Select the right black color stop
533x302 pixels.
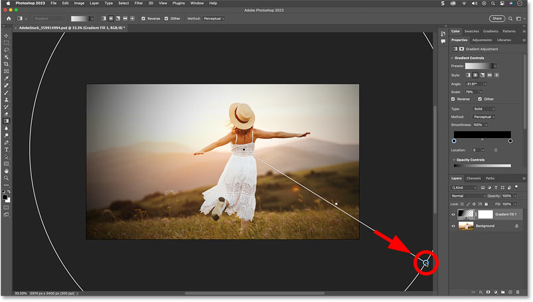point(510,141)
